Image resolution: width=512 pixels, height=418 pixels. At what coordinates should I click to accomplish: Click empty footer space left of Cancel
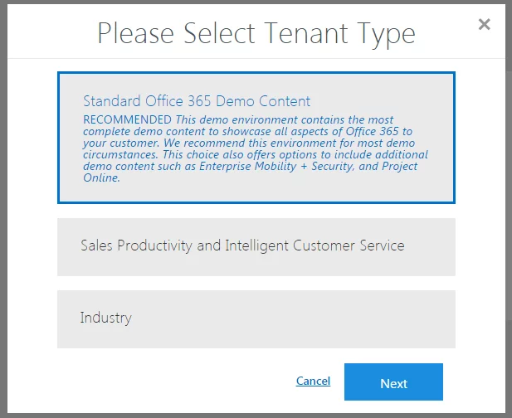(x=166, y=382)
